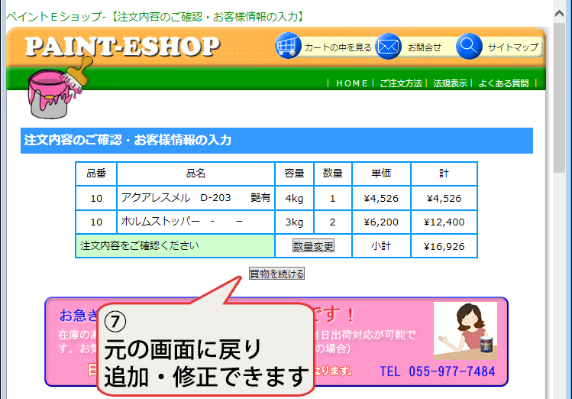This screenshot has width=572, height=399.
Task: Click quantity 2 in ホルムストッパー row
Action: (332, 222)
